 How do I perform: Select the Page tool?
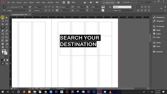click(3, 21)
